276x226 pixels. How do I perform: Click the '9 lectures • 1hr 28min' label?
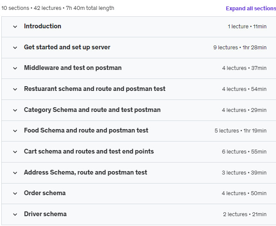click(x=240, y=47)
